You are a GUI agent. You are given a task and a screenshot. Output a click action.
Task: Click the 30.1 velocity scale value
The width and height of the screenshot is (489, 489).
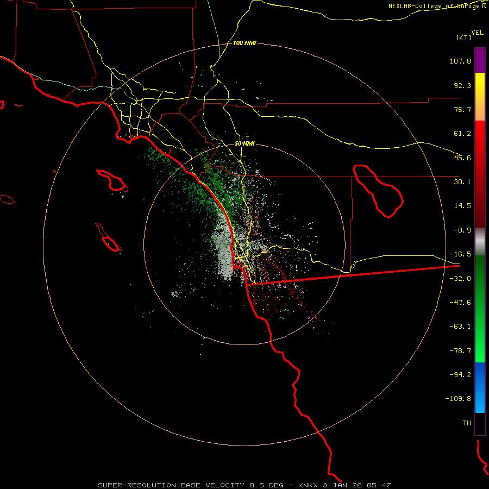tap(462, 182)
